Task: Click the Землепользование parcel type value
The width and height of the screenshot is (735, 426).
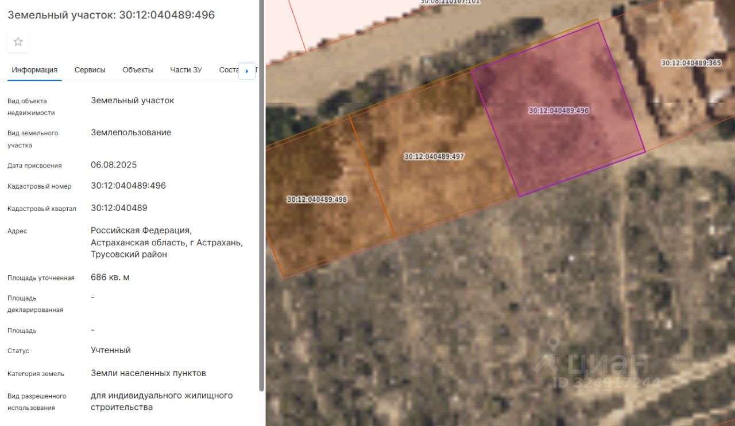Action: [131, 132]
